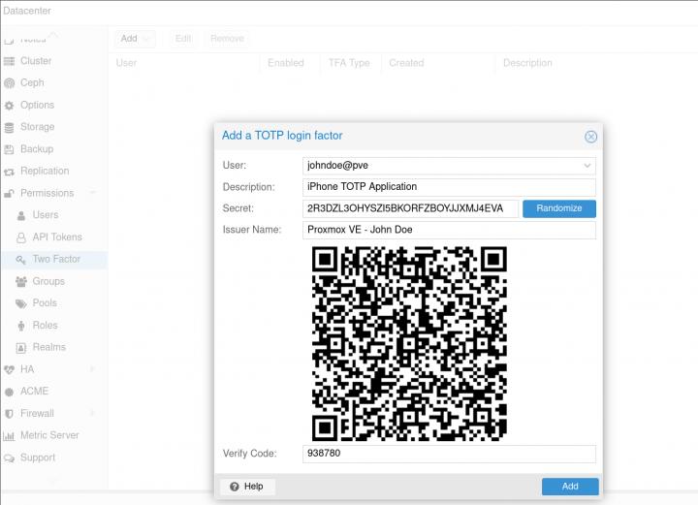
Task: Open the Add dropdown in toolbar
Action: pyautogui.click(x=135, y=39)
